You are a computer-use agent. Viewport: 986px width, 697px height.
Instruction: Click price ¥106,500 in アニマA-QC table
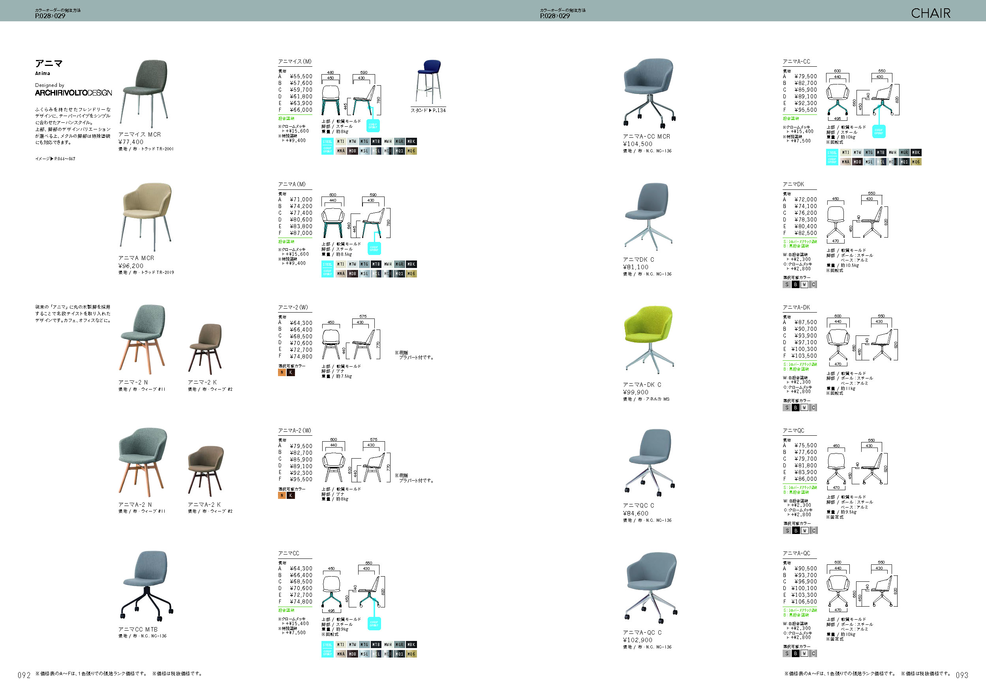tap(804, 602)
